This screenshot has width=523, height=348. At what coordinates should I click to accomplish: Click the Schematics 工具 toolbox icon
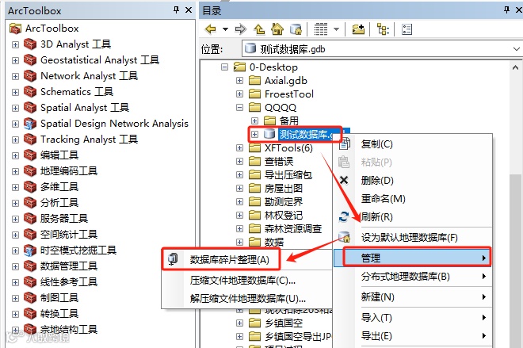coord(30,92)
